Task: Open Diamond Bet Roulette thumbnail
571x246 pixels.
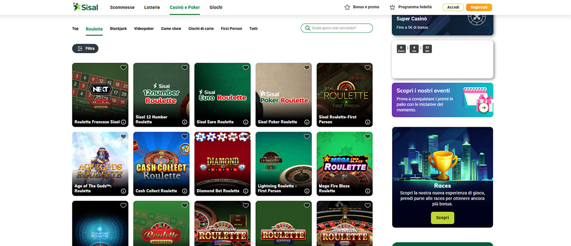Action: pos(223,164)
